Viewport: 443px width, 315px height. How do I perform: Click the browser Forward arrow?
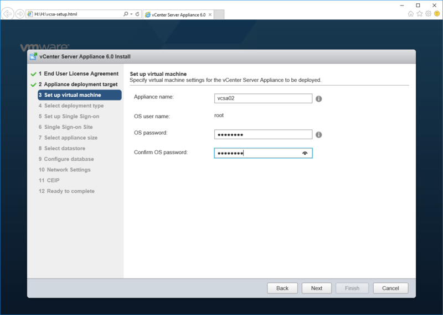pyautogui.click(x=20, y=14)
